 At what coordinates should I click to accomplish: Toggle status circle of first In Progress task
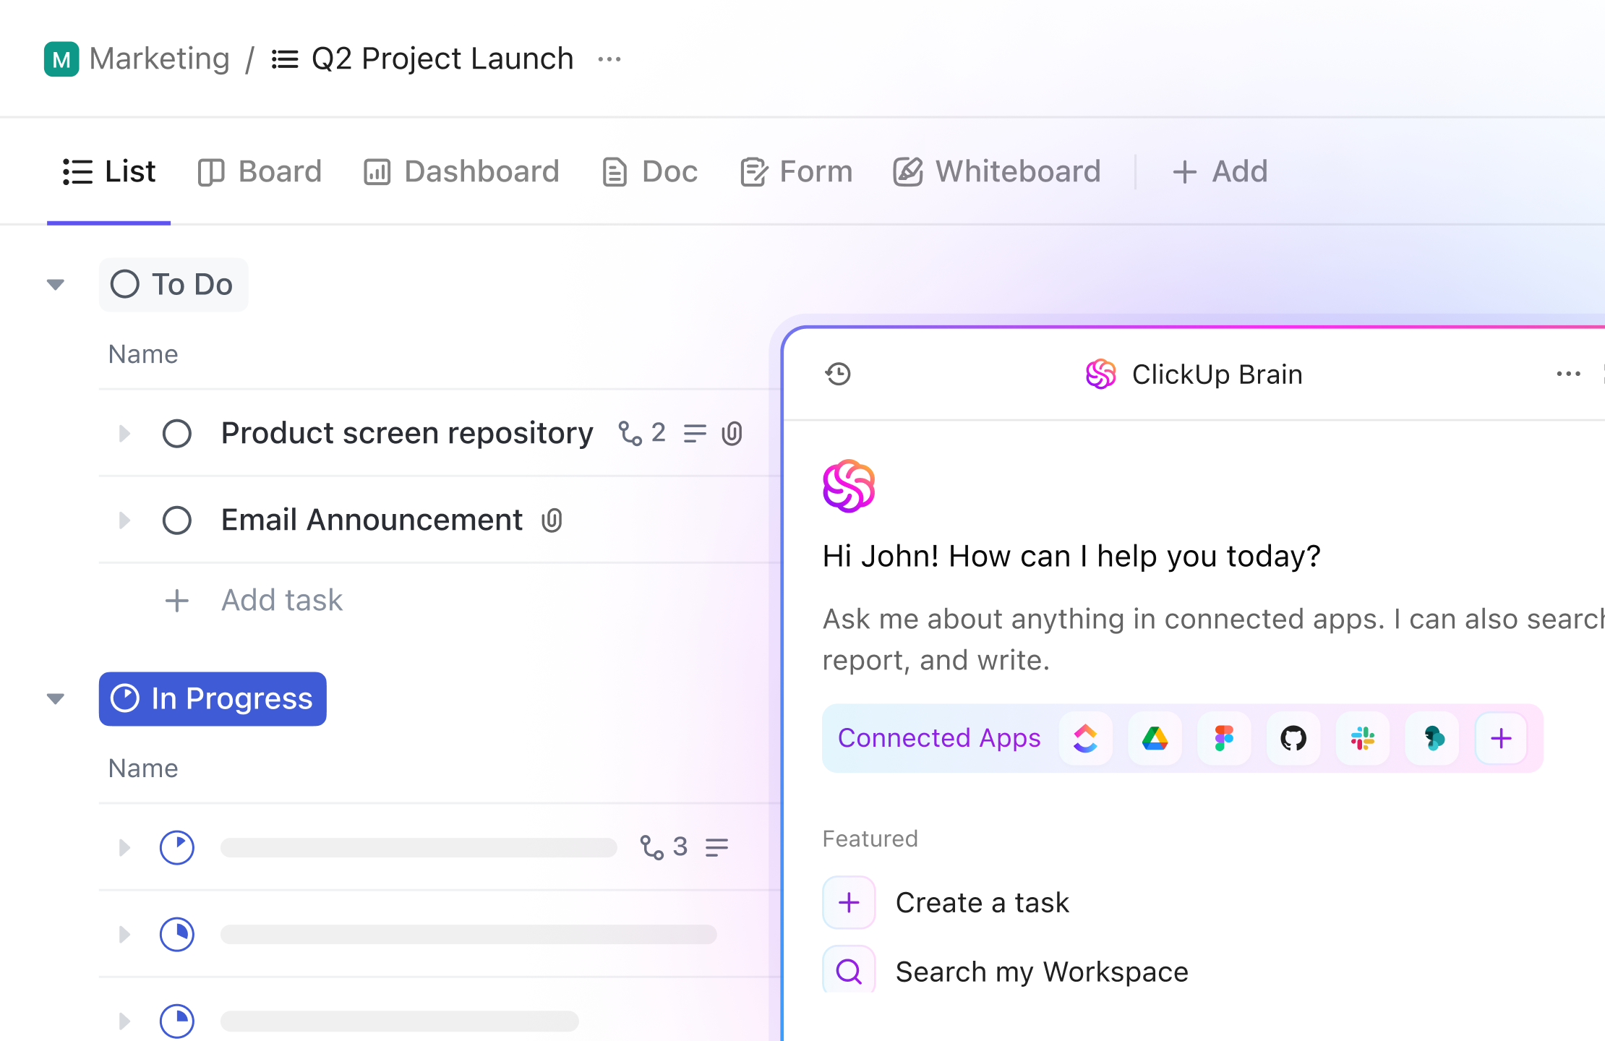(x=176, y=847)
